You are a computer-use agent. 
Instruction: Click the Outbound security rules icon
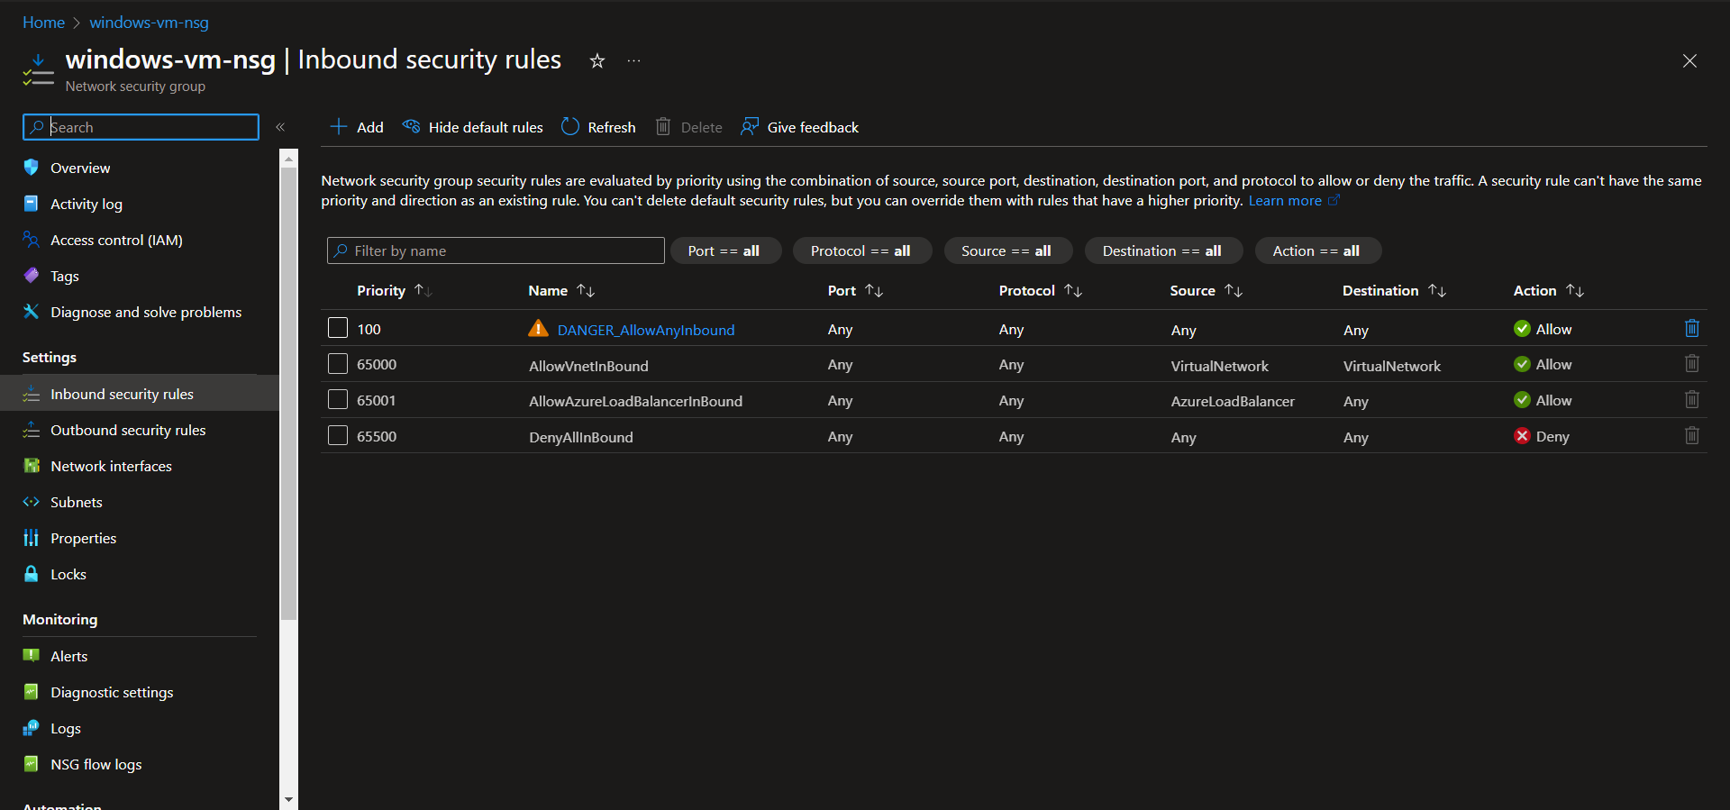click(32, 430)
